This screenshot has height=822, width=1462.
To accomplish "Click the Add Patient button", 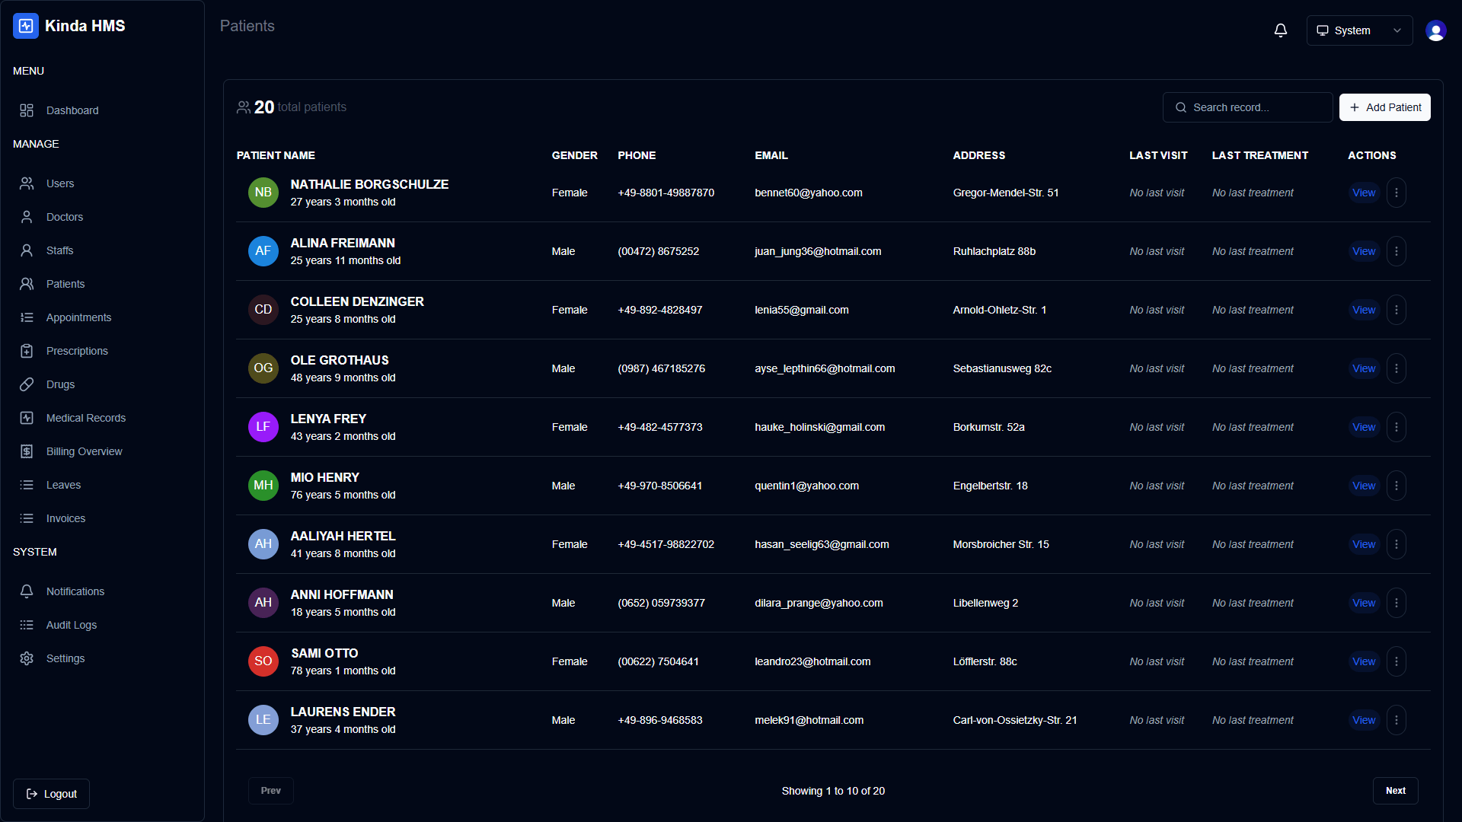I will pos(1384,107).
